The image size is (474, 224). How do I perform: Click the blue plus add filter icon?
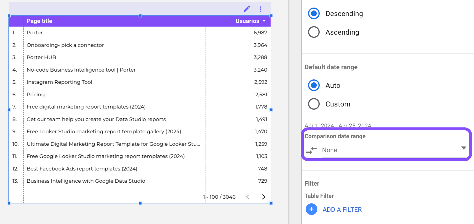[x=312, y=209]
